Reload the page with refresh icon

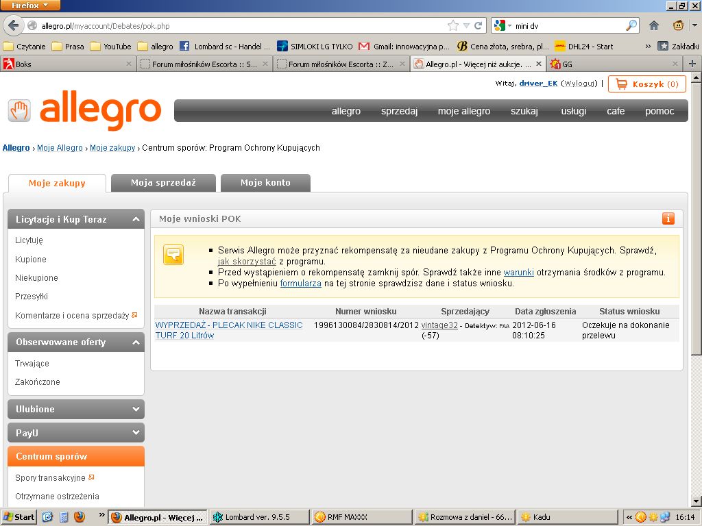479,26
